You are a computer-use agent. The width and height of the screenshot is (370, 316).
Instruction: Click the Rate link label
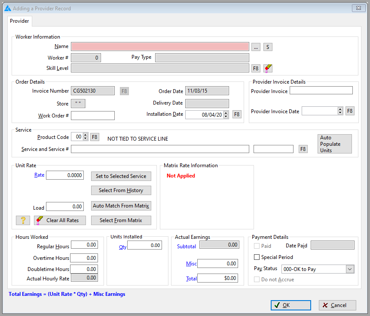[x=40, y=175]
